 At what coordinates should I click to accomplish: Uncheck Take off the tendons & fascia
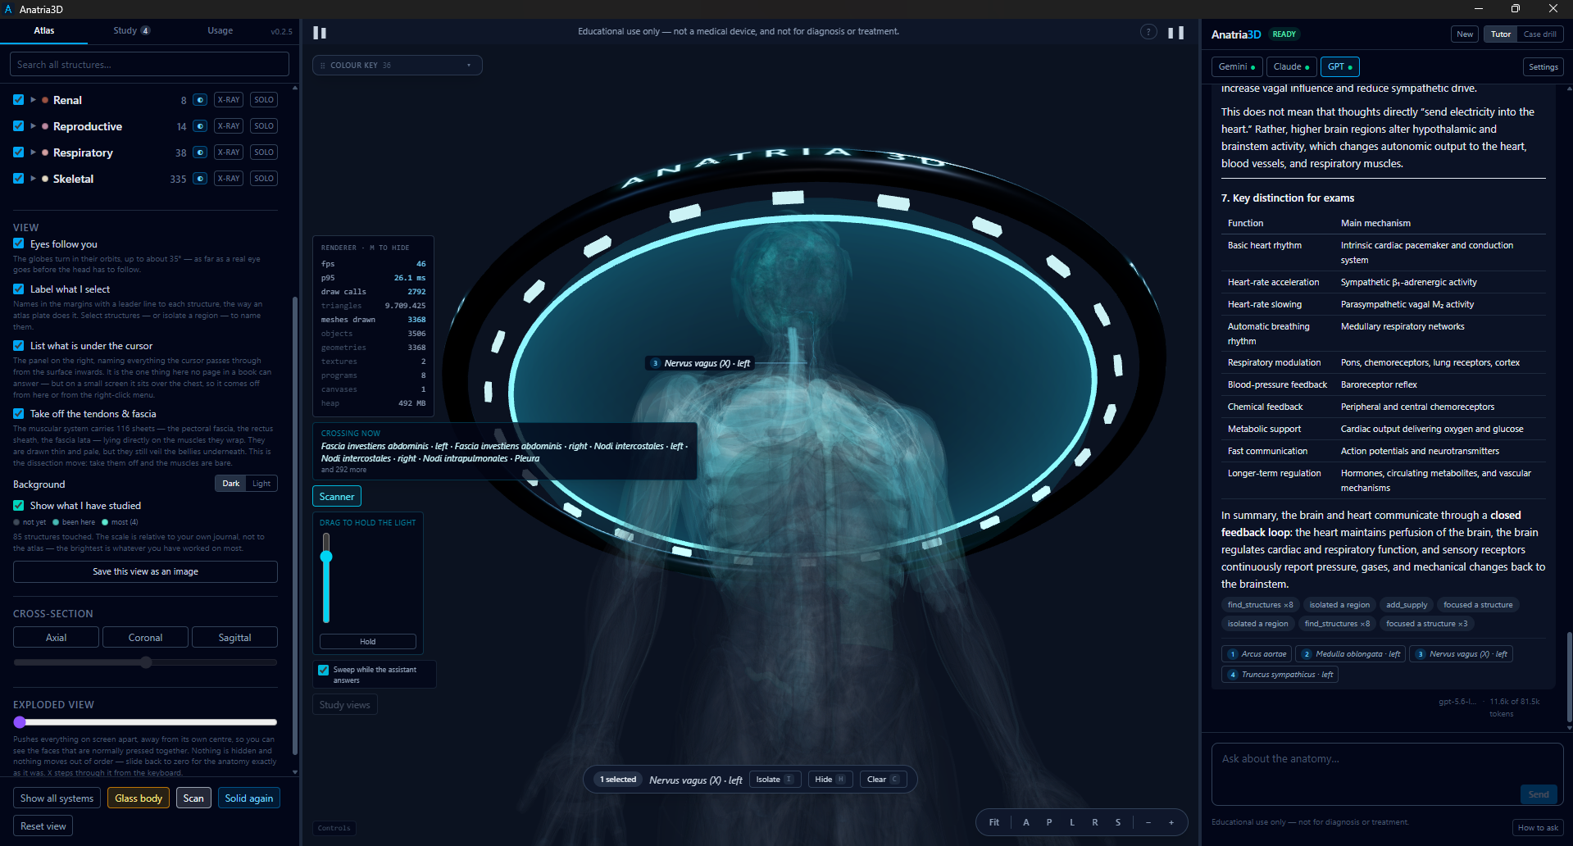(x=18, y=414)
